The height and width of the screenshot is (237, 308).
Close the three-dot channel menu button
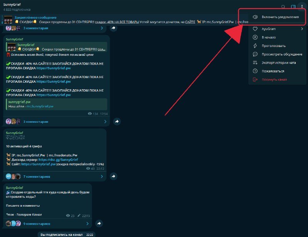coord(302,7)
